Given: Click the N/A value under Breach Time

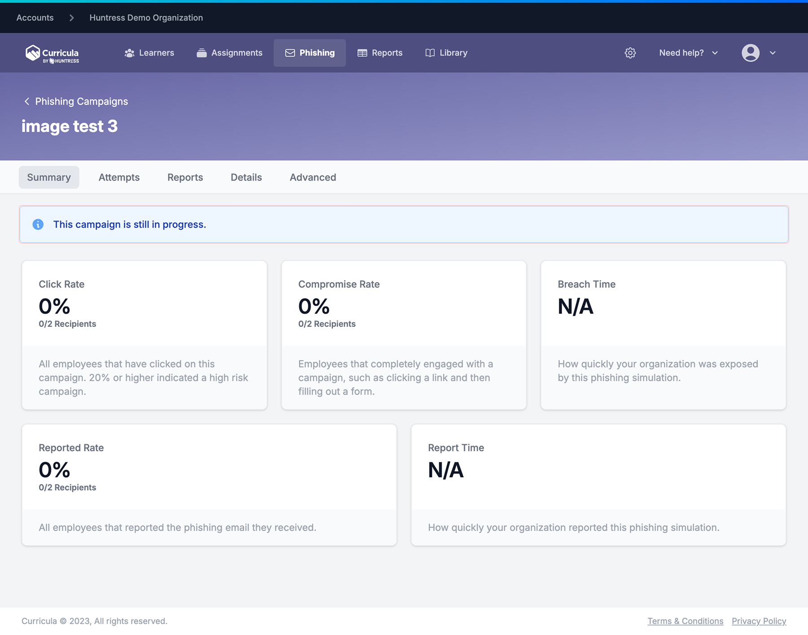Looking at the screenshot, I should point(575,306).
